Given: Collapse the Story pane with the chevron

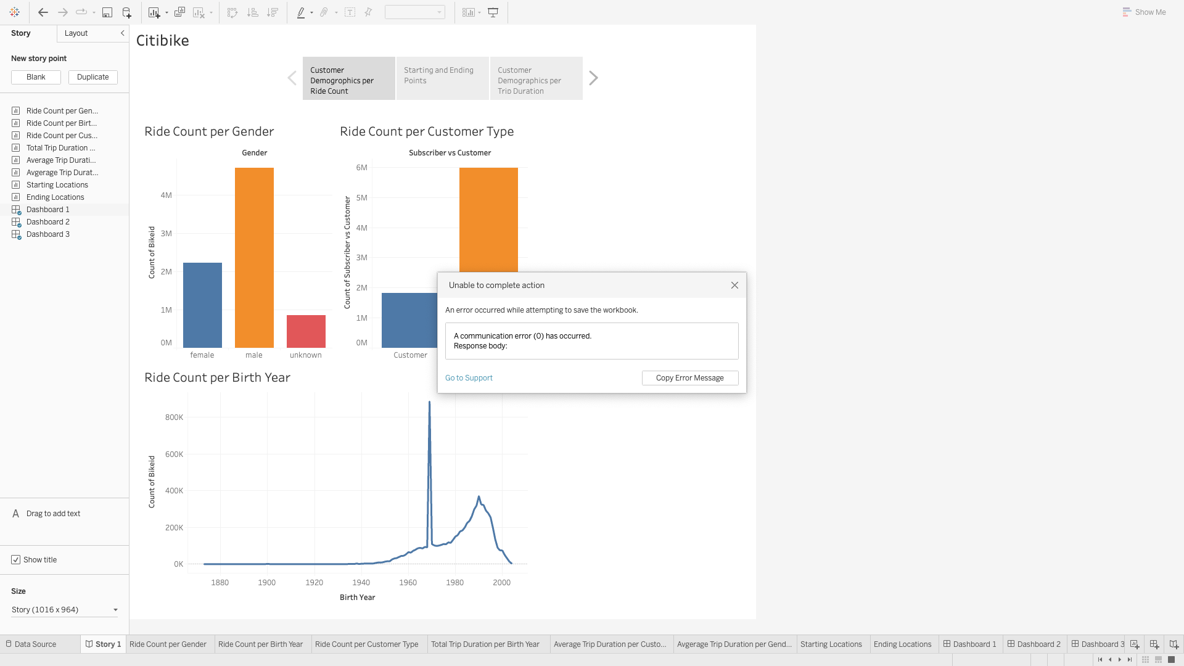Looking at the screenshot, I should (x=121, y=33).
